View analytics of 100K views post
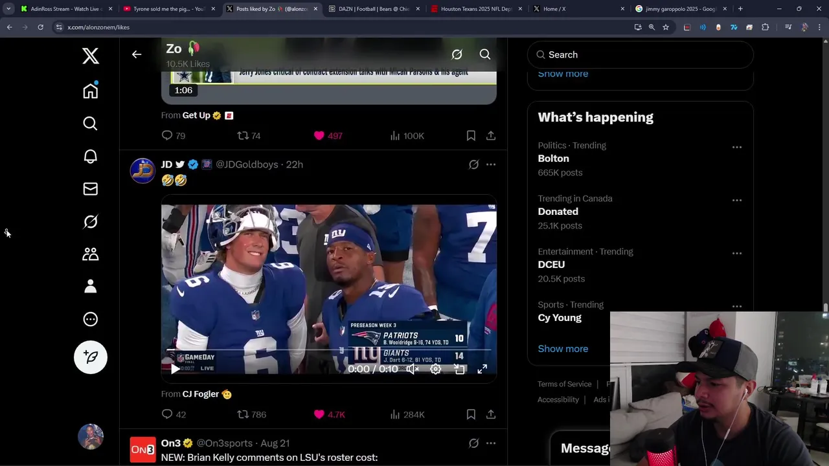Image resolution: width=829 pixels, height=466 pixels. (407, 135)
